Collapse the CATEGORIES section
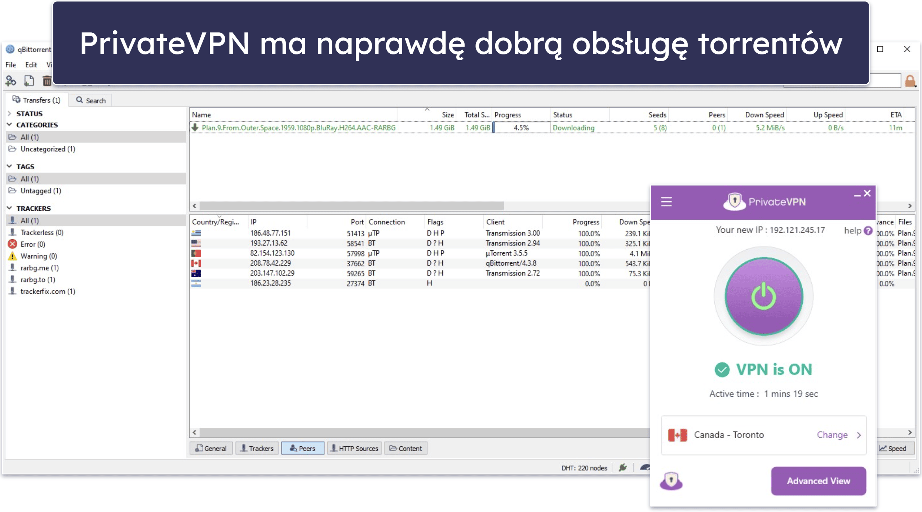This screenshot has width=922, height=512. point(9,125)
